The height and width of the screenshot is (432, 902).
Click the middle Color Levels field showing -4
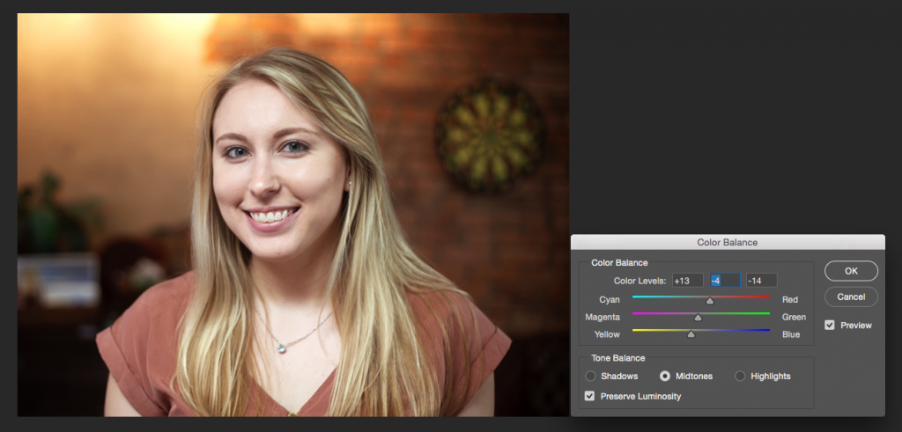point(725,281)
